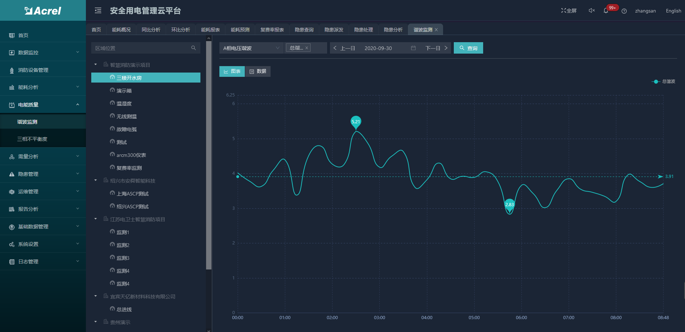Collapse the sidebar with the hamburger icon

[98, 11]
